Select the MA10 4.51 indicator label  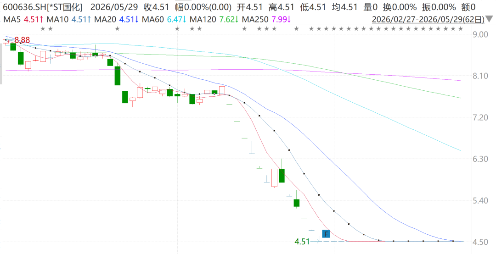tap(68, 20)
